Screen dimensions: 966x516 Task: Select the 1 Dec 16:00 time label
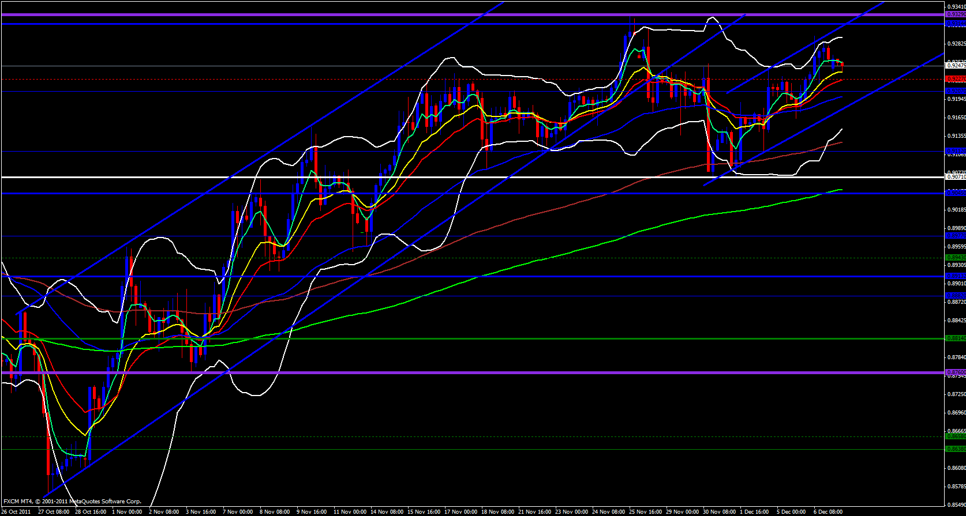[x=754, y=511]
